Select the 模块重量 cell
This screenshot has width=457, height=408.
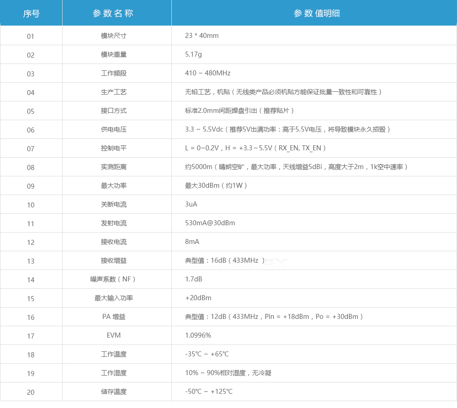117,54
